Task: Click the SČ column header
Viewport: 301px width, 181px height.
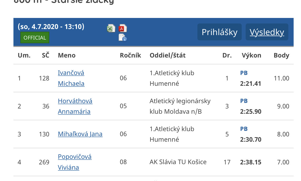Action: [x=46, y=55]
